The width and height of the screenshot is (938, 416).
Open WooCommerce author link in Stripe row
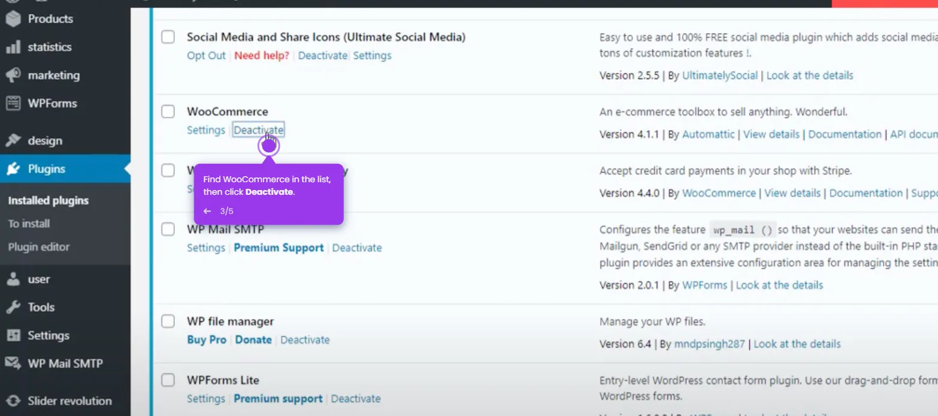click(719, 193)
